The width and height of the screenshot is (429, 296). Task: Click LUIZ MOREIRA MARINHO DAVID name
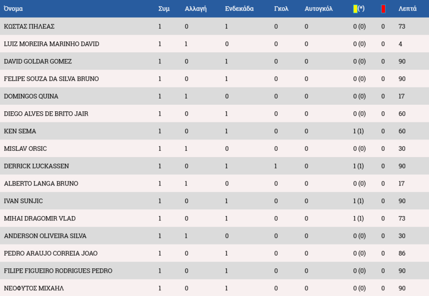51,44
